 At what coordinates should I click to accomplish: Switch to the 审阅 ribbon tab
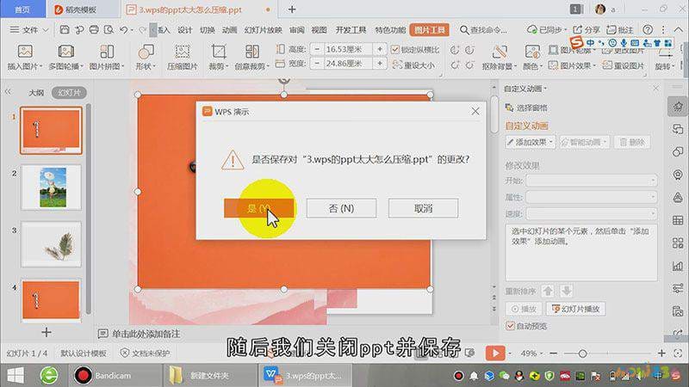click(296, 30)
